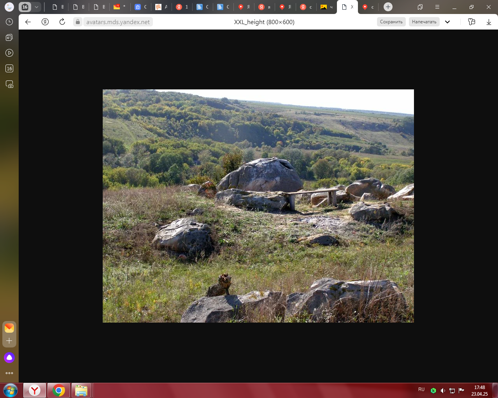
Task: Open the clock showing 17:48 23.04.25
Action: (479, 391)
